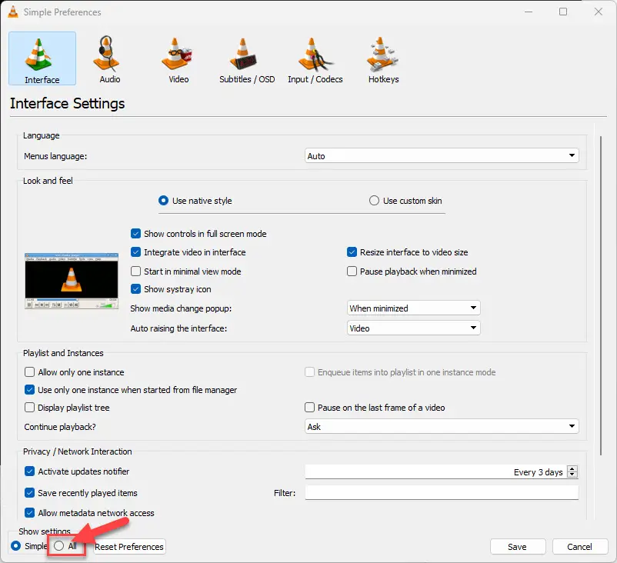Click the Every 3 days update interval field
This screenshot has width=617, height=563.
tap(436, 471)
